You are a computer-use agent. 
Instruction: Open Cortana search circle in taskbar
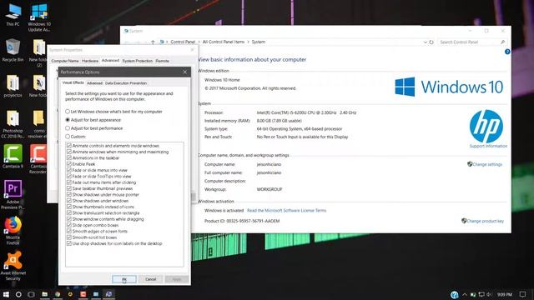tap(18, 294)
